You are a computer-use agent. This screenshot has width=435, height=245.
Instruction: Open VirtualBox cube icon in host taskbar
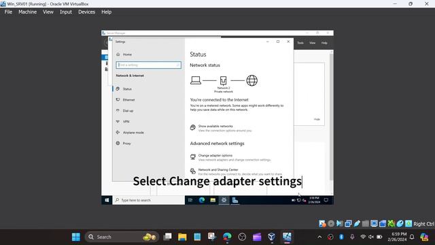[x=272, y=237]
